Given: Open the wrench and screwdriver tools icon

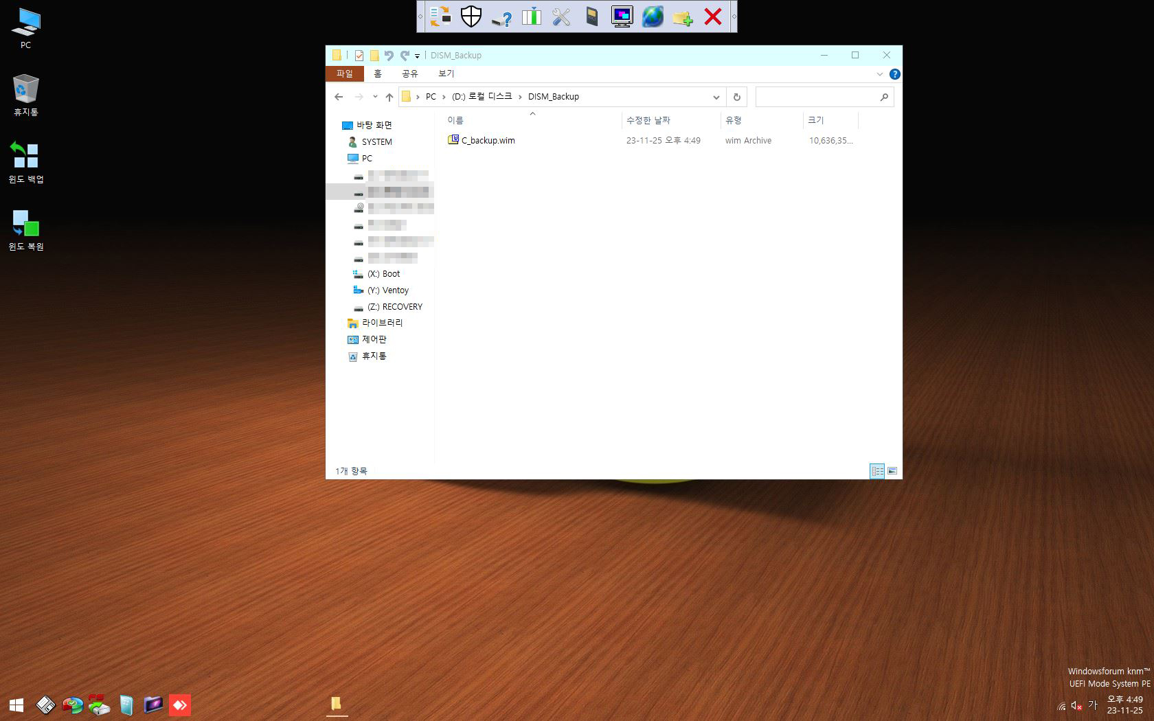Looking at the screenshot, I should 561,16.
